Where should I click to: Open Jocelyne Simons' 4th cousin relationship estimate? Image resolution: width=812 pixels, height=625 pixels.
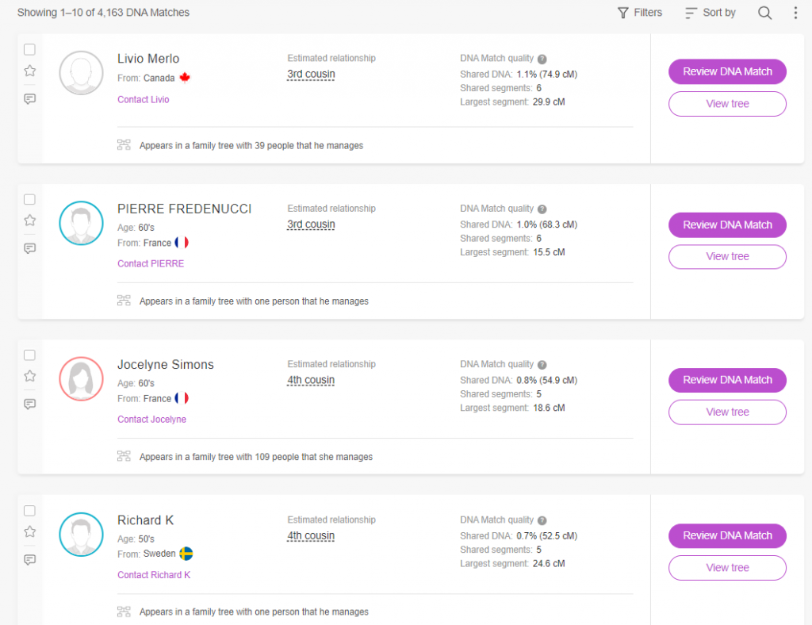pos(311,380)
